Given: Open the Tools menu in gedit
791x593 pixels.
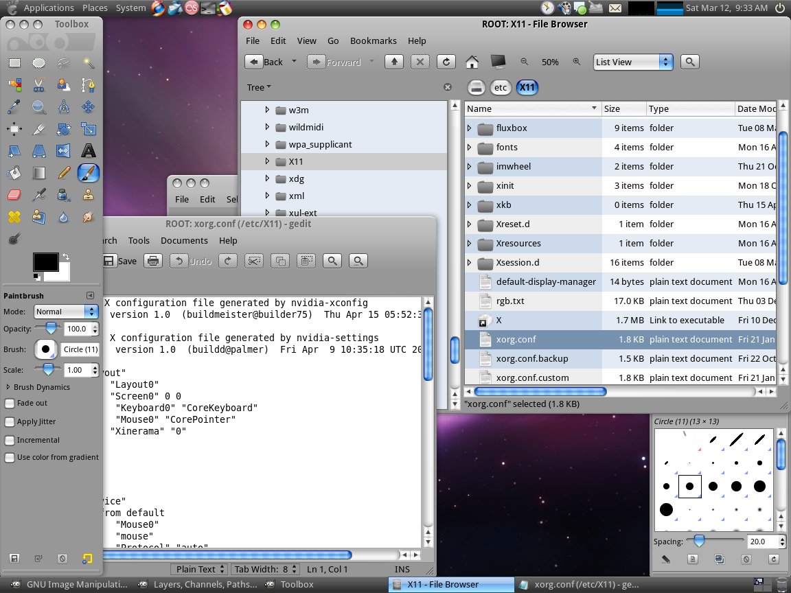Looking at the screenshot, I should click(x=139, y=240).
